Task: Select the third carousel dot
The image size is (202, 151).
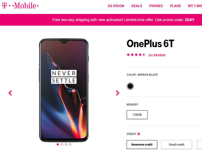Action: tap(66, 144)
